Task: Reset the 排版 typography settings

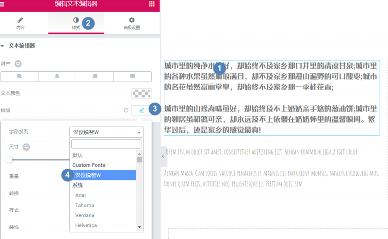Action: (x=126, y=110)
